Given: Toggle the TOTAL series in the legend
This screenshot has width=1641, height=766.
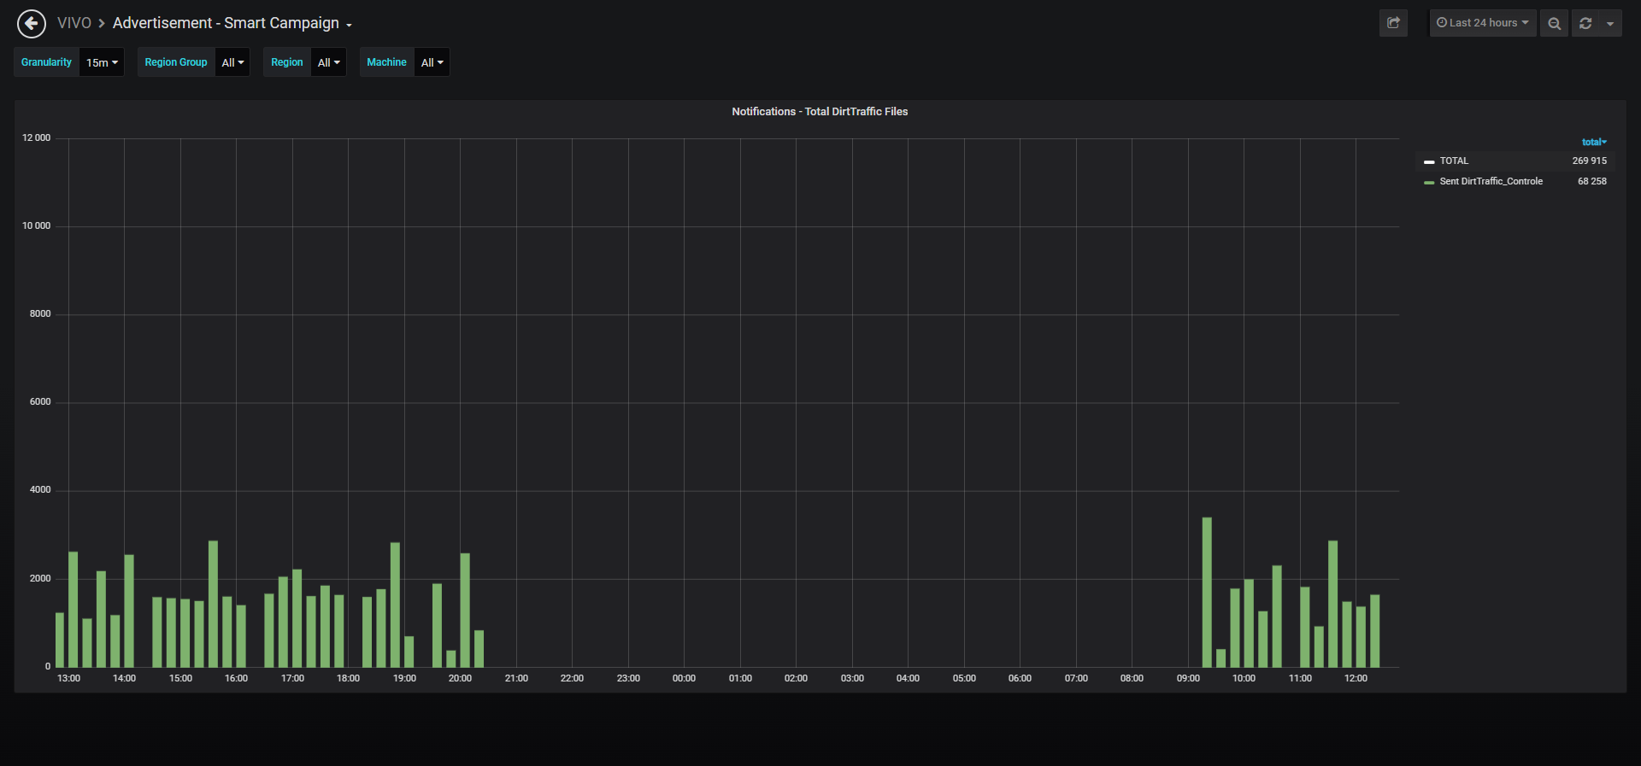Looking at the screenshot, I should pos(1454,161).
